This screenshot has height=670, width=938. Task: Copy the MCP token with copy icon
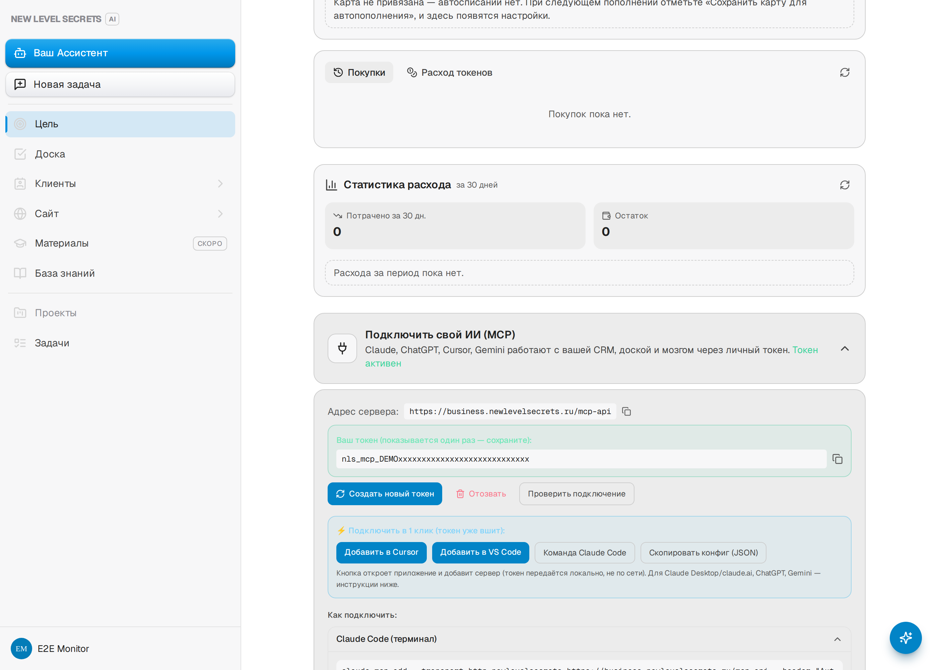[837, 459]
